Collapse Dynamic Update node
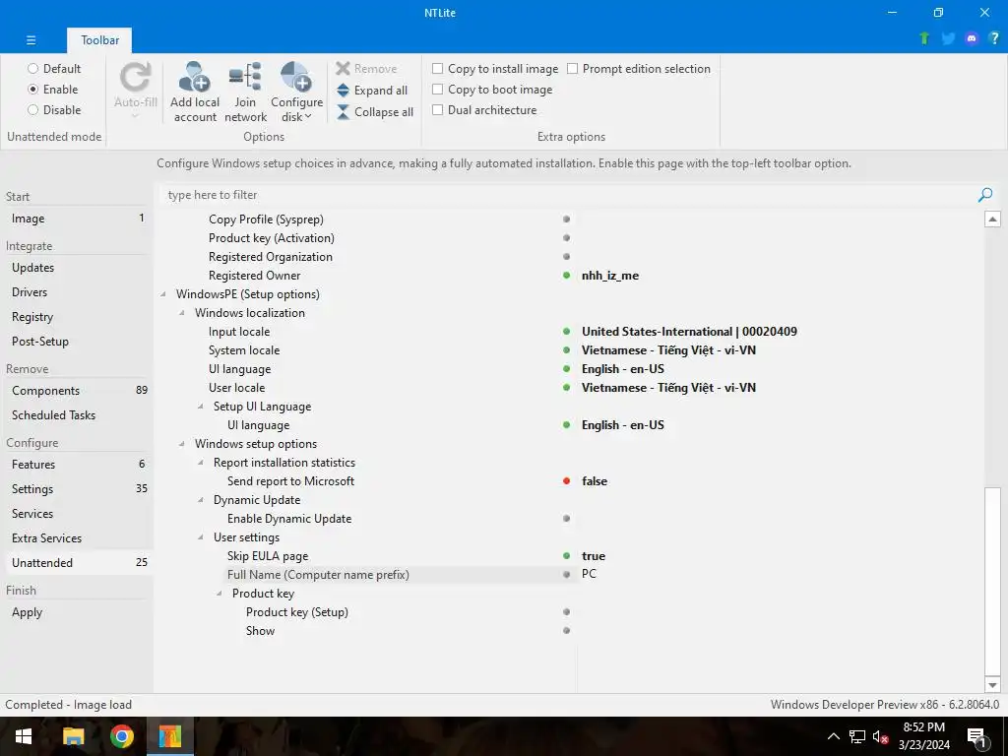 pyautogui.click(x=201, y=500)
